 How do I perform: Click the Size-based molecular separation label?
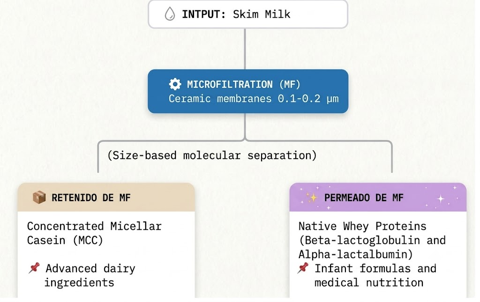click(212, 155)
